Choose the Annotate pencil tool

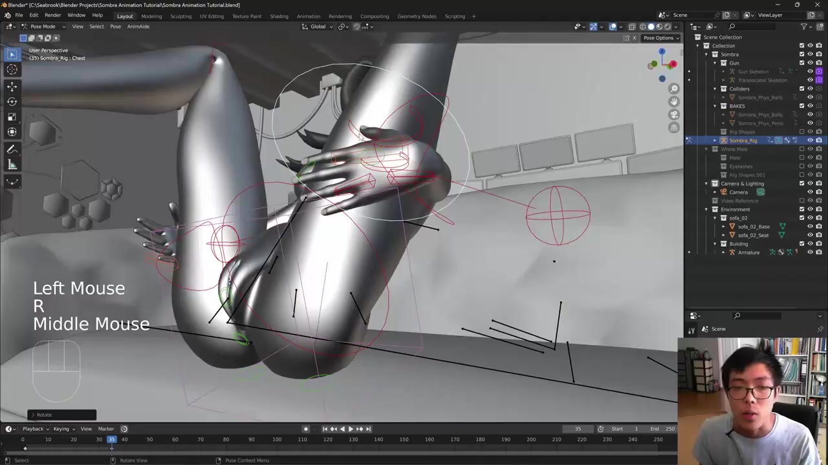12,149
